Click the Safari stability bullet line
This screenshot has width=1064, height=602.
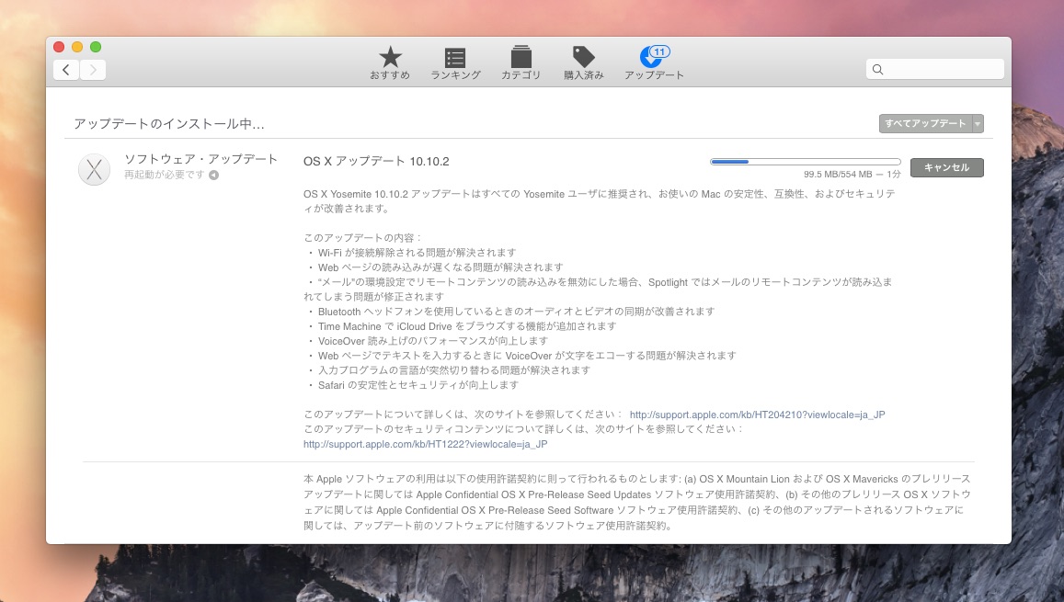[x=413, y=385]
